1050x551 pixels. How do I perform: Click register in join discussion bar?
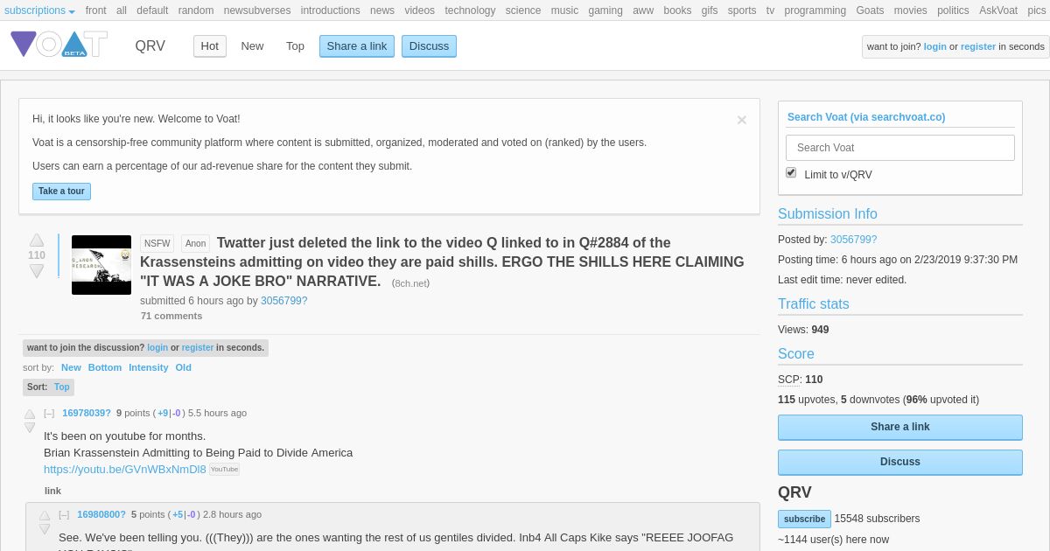(198, 347)
